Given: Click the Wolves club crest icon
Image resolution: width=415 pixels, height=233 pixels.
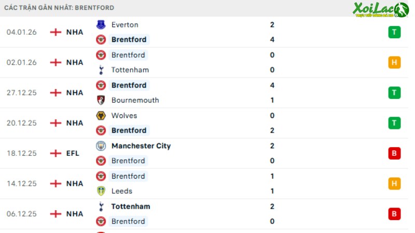Looking at the screenshot, I should pyautogui.click(x=101, y=115).
